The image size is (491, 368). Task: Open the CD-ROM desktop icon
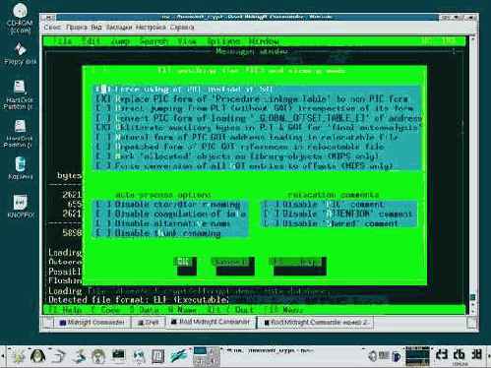pos(20,18)
